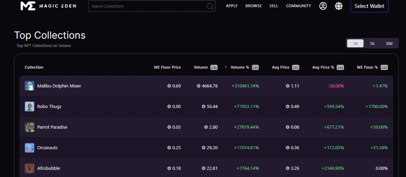Click the sort arrow beside Volume %
The height and width of the screenshot is (177, 406).
point(226,67)
